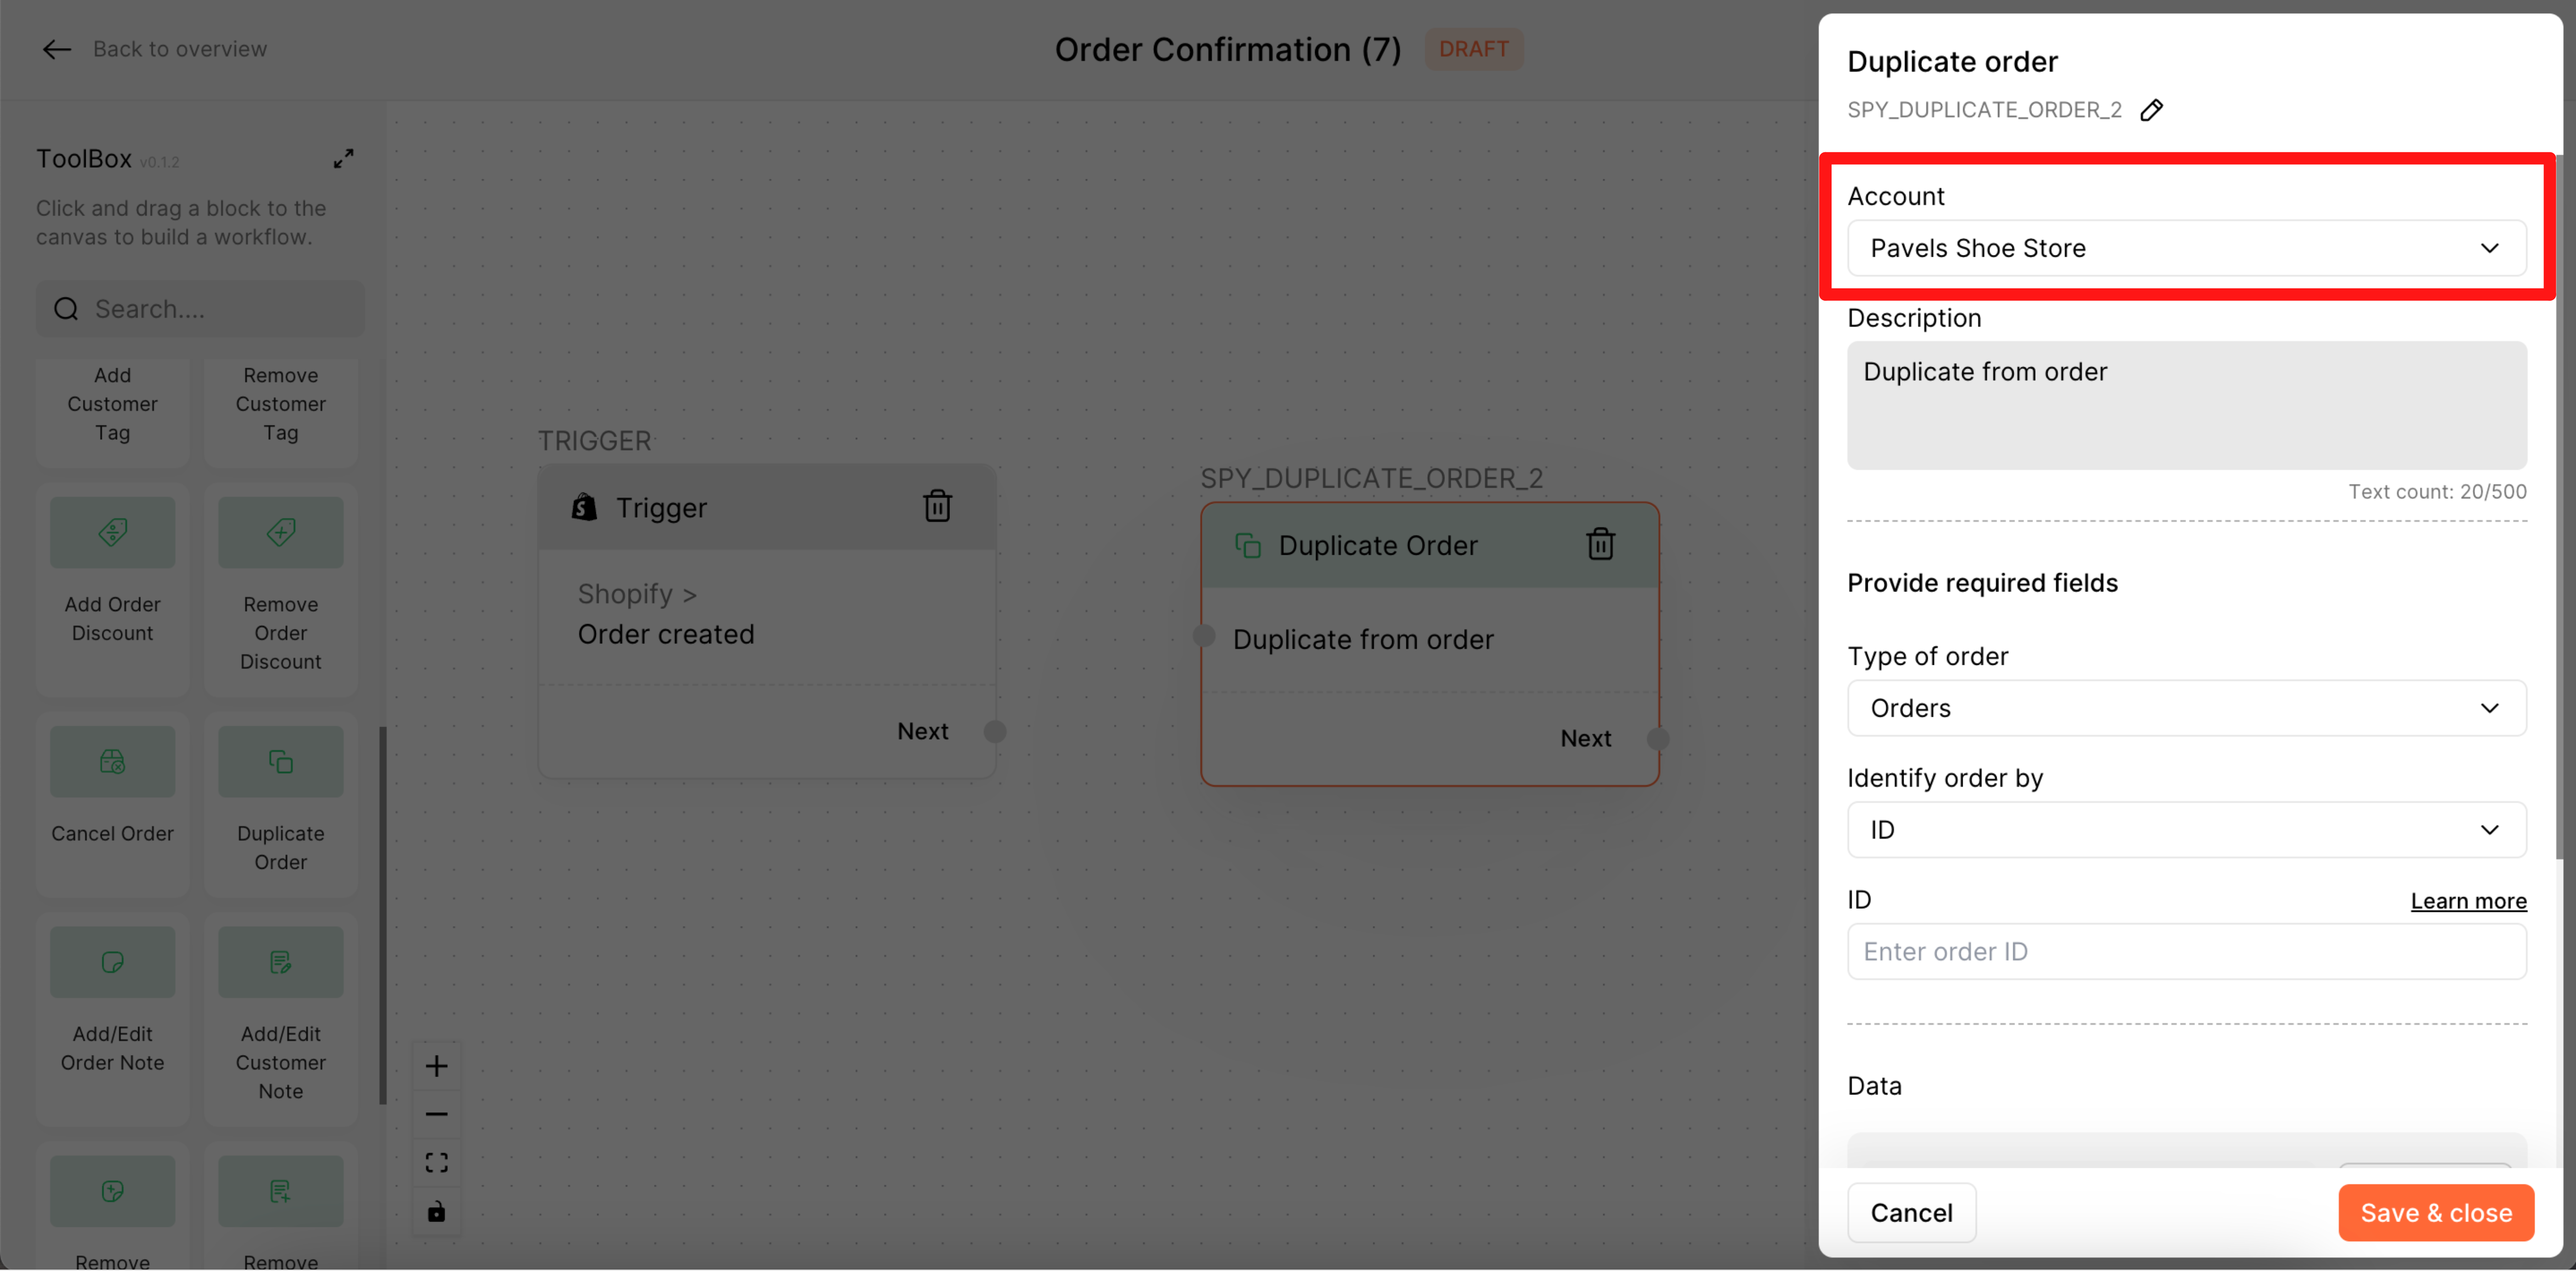Screen dimensions: 2576x1271
Task: Click the Next output port on Duplicate Order node
Action: (1658, 739)
